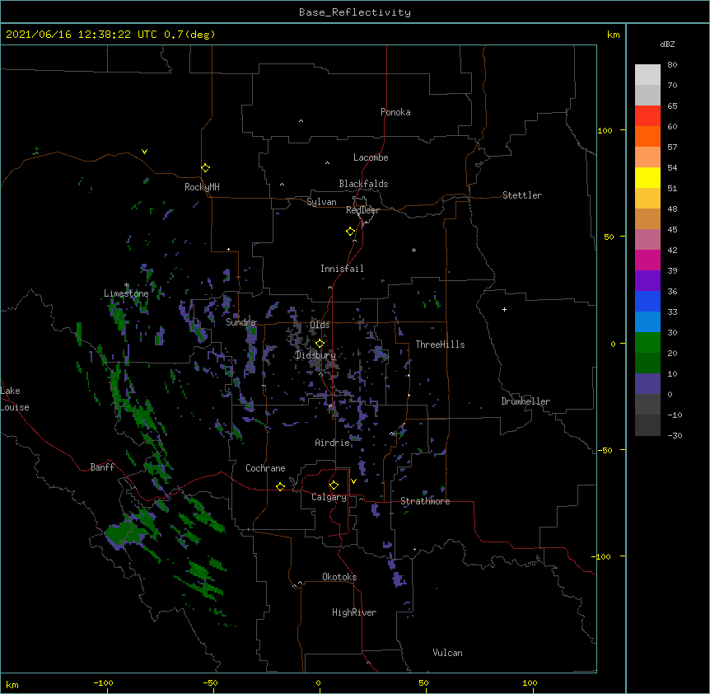Select the HighRiver label

354,612
